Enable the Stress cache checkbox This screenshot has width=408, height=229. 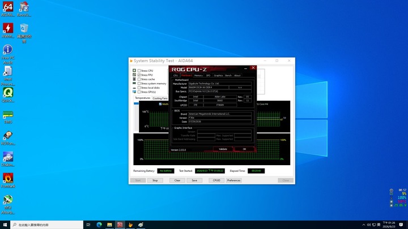point(139,79)
